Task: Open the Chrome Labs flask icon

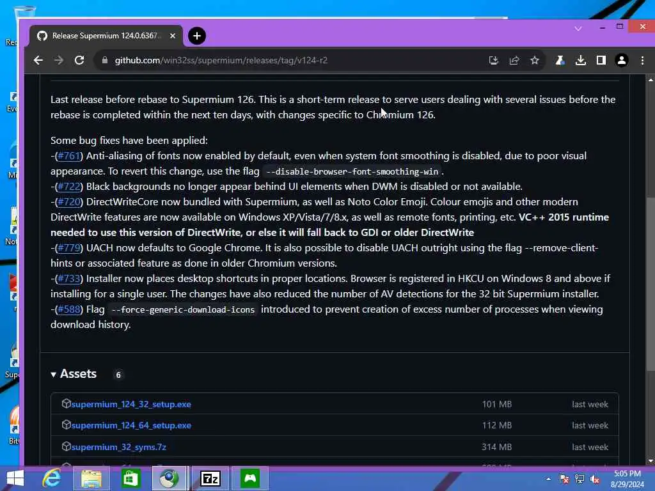Action: (560, 61)
